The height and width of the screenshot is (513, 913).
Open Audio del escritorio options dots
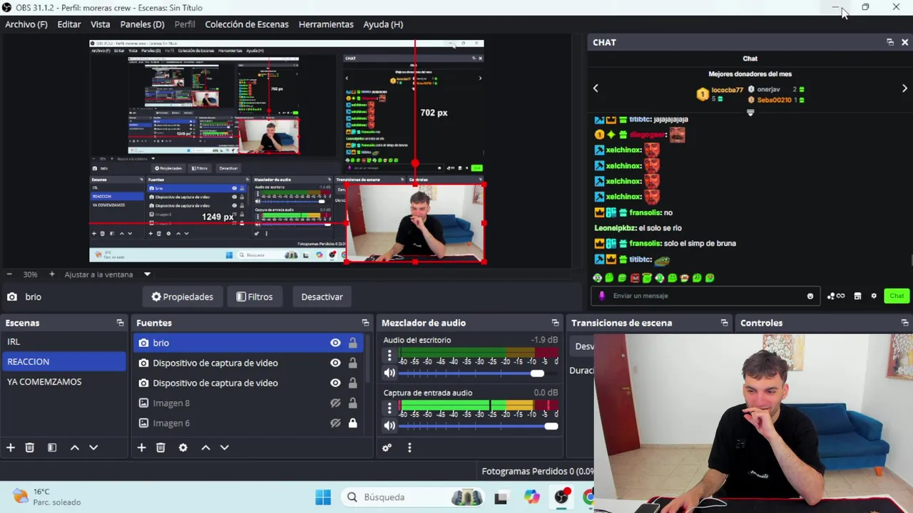tap(389, 355)
